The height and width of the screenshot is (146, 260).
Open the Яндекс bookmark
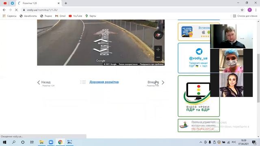46,16
